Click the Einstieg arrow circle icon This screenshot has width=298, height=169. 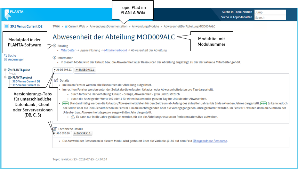click(54, 46)
